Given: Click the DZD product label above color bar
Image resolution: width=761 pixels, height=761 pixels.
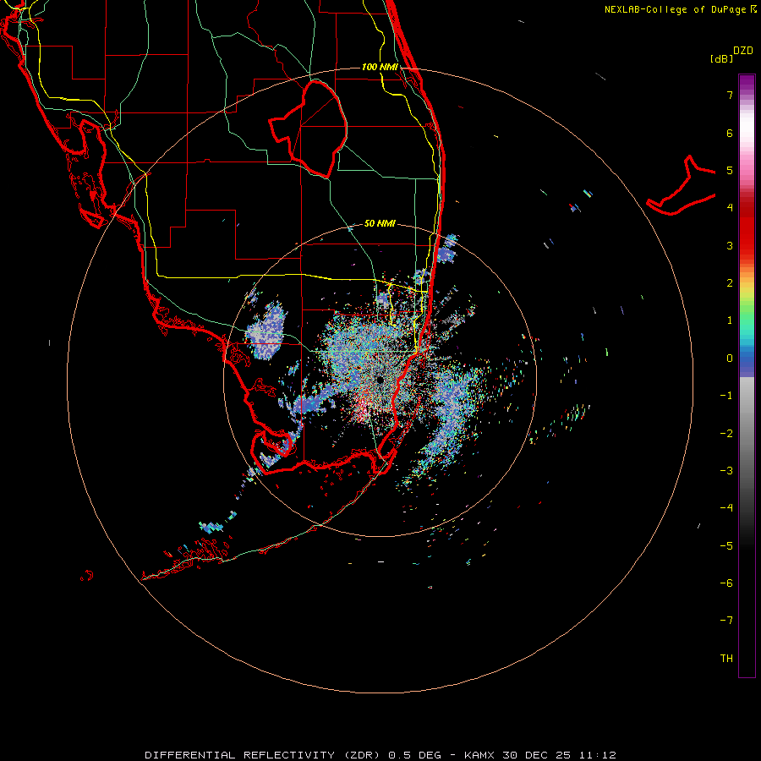Looking at the screenshot, I should click(743, 51).
